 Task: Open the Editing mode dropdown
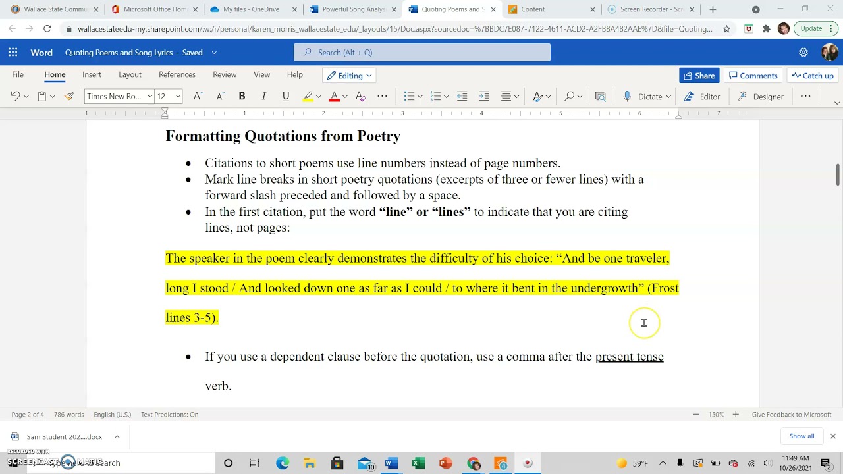pyautogui.click(x=349, y=76)
